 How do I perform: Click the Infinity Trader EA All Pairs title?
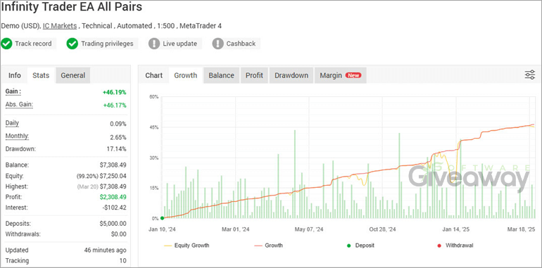(72, 7)
